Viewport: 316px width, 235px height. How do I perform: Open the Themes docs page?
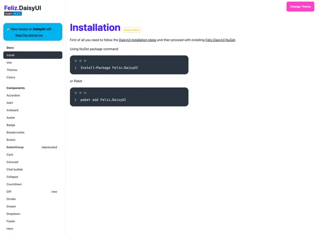click(12, 70)
